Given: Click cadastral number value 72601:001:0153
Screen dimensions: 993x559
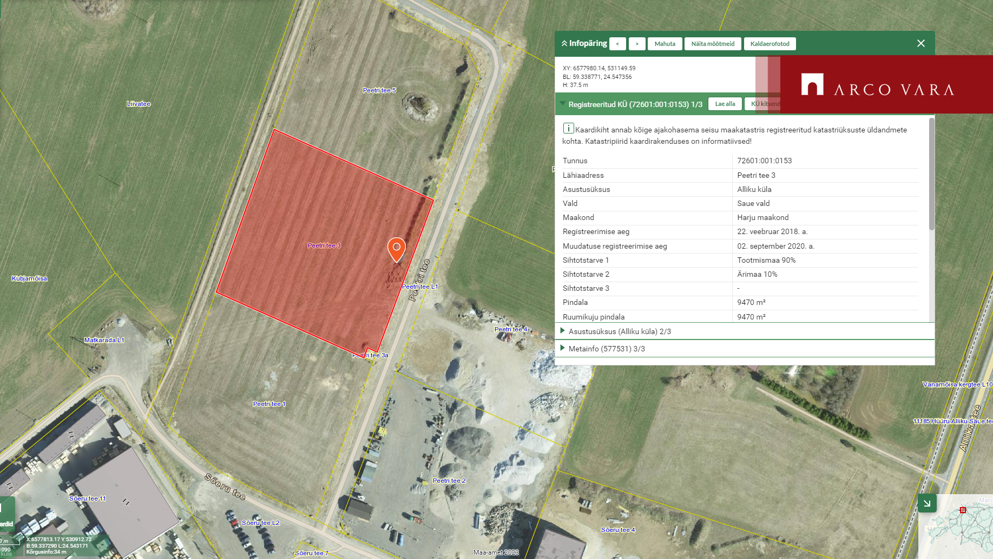Looking at the screenshot, I should [x=764, y=161].
